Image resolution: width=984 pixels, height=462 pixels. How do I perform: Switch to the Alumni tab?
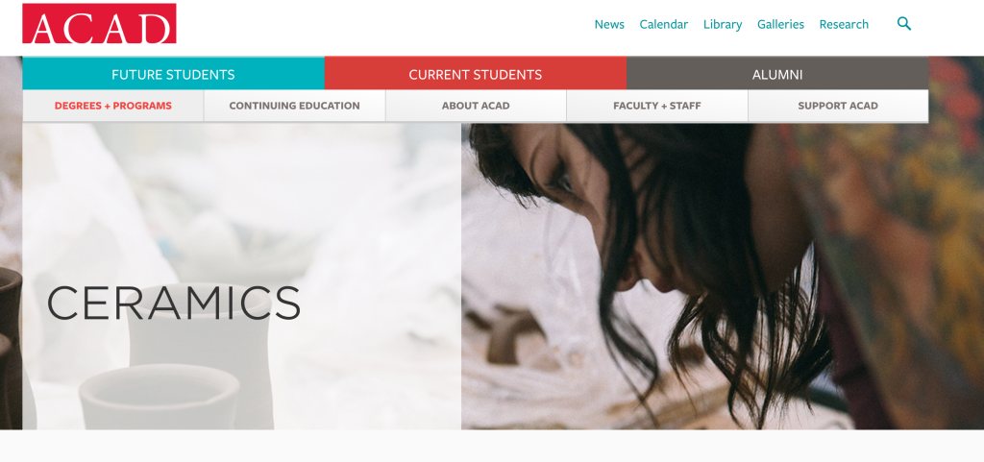click(x=777, y=74)
